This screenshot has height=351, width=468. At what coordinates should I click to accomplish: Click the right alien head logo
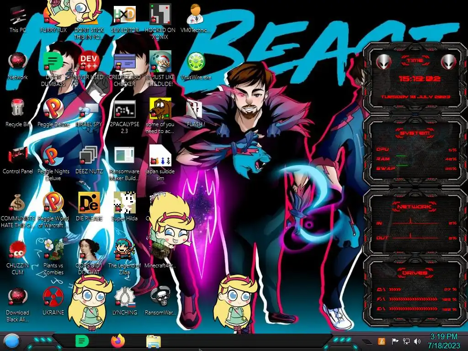(449, 62)
